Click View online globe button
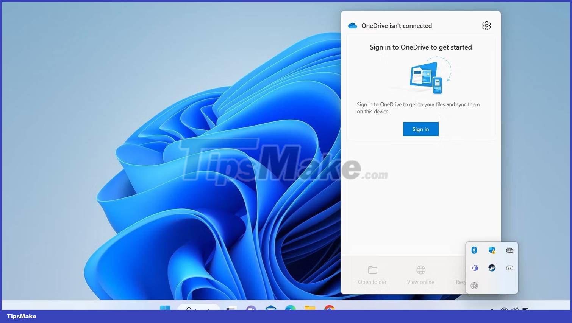 [420, 275]
